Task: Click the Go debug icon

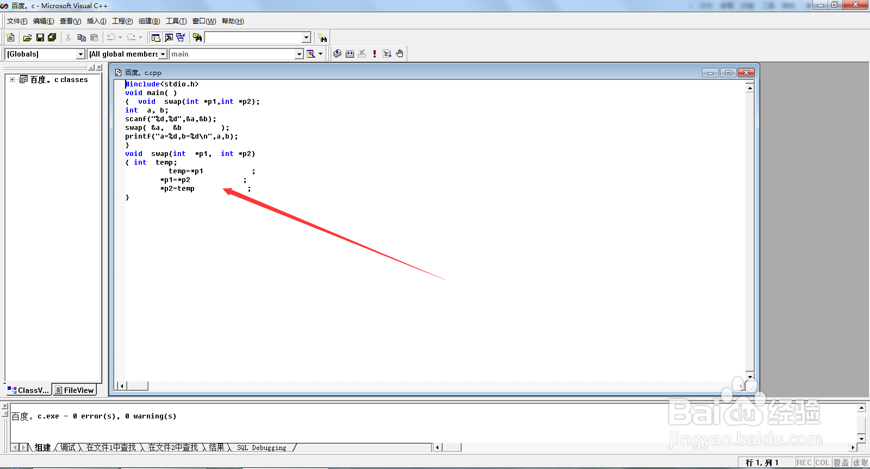Action: pos(387,53)
